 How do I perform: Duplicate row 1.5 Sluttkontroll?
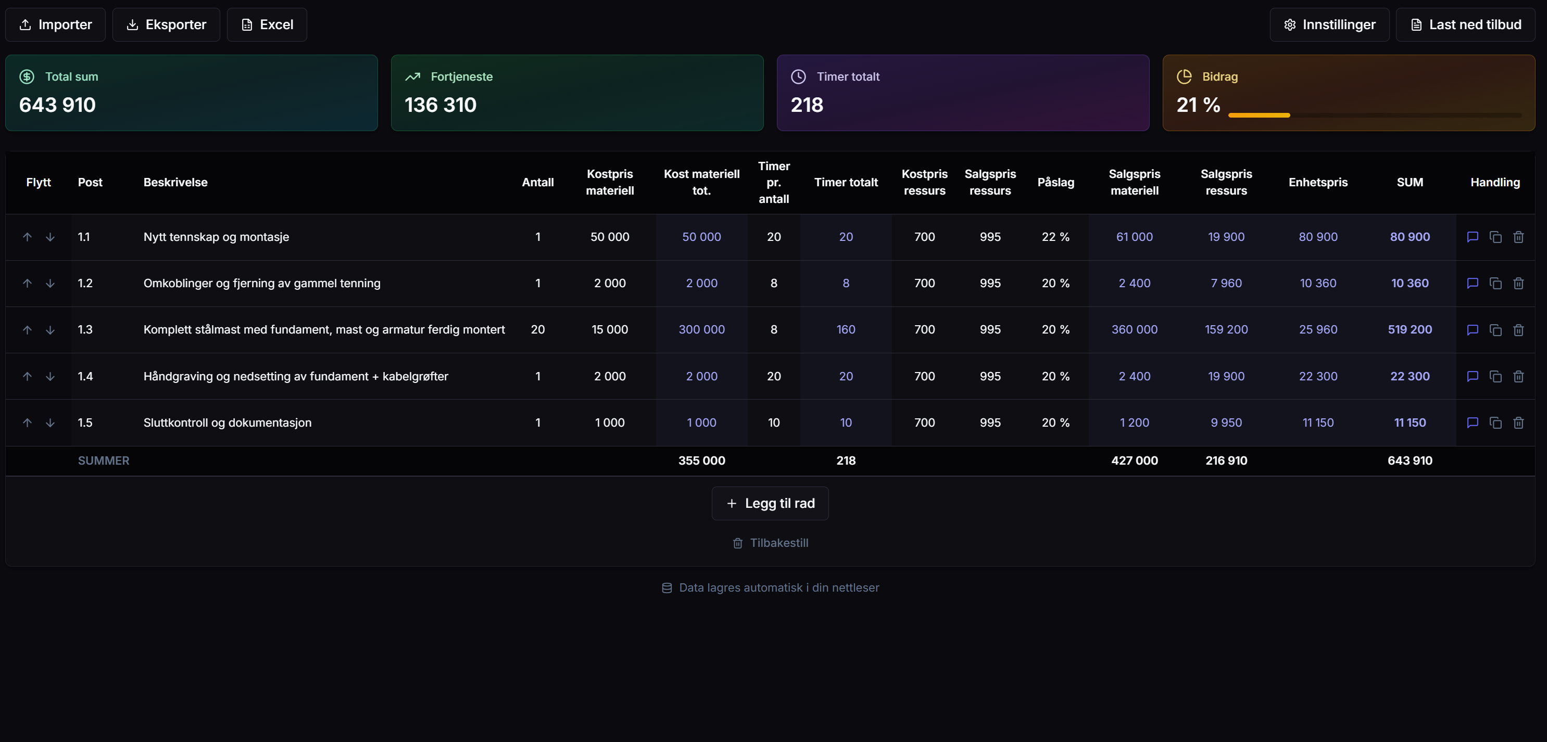[1495, 423]
